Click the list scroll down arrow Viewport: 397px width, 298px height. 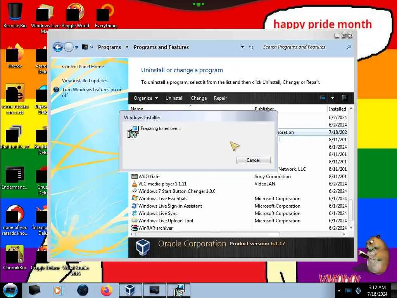(351, 228)
